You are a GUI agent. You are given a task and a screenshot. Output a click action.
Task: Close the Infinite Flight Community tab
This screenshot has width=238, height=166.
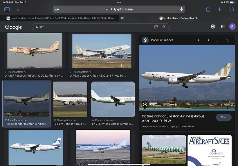pyautogui.click(x=122, y=18)
